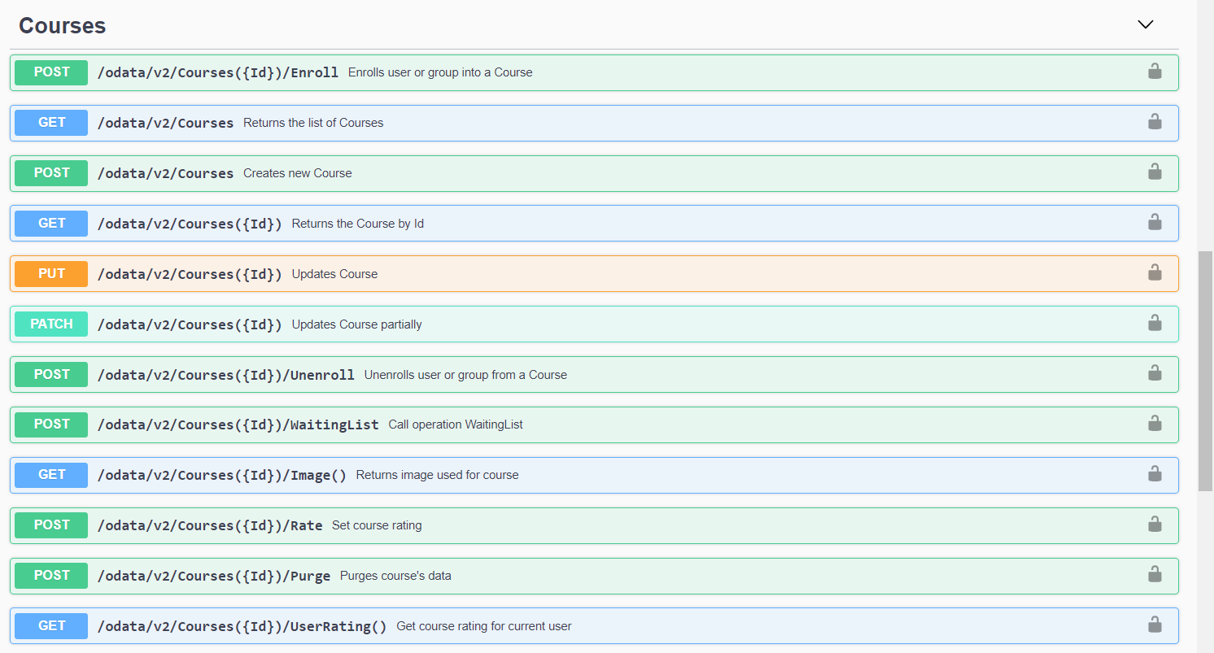Open the /odata/v2/Courses({Id})/Rate path

point(210,525)
